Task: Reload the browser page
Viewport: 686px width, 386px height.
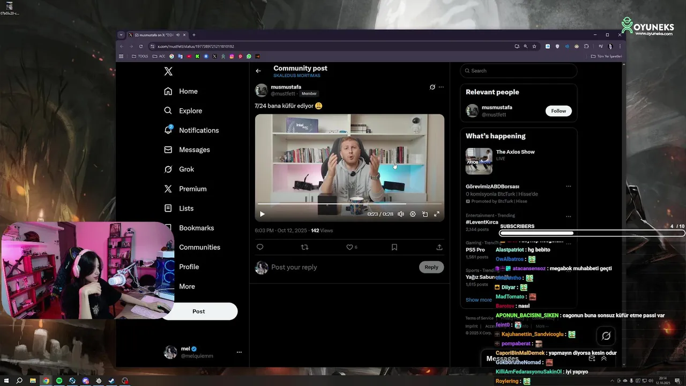Action: click(141, 46)
